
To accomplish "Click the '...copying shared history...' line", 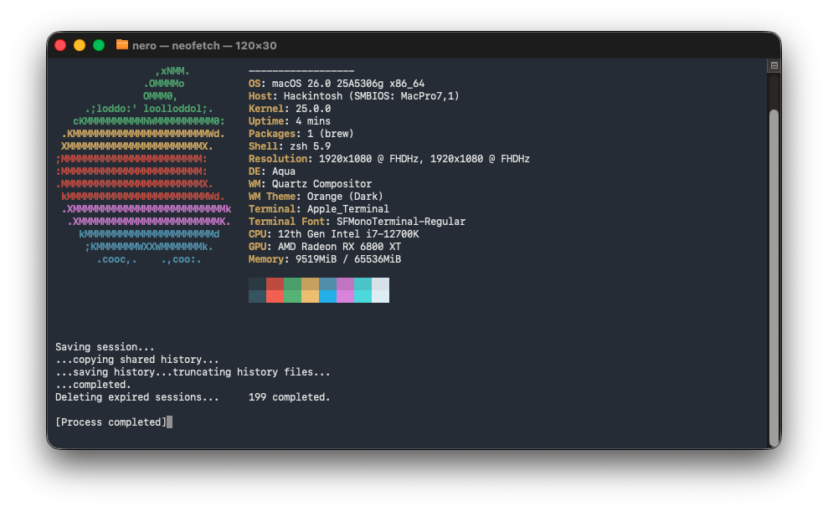I will [x=137, y=360].
